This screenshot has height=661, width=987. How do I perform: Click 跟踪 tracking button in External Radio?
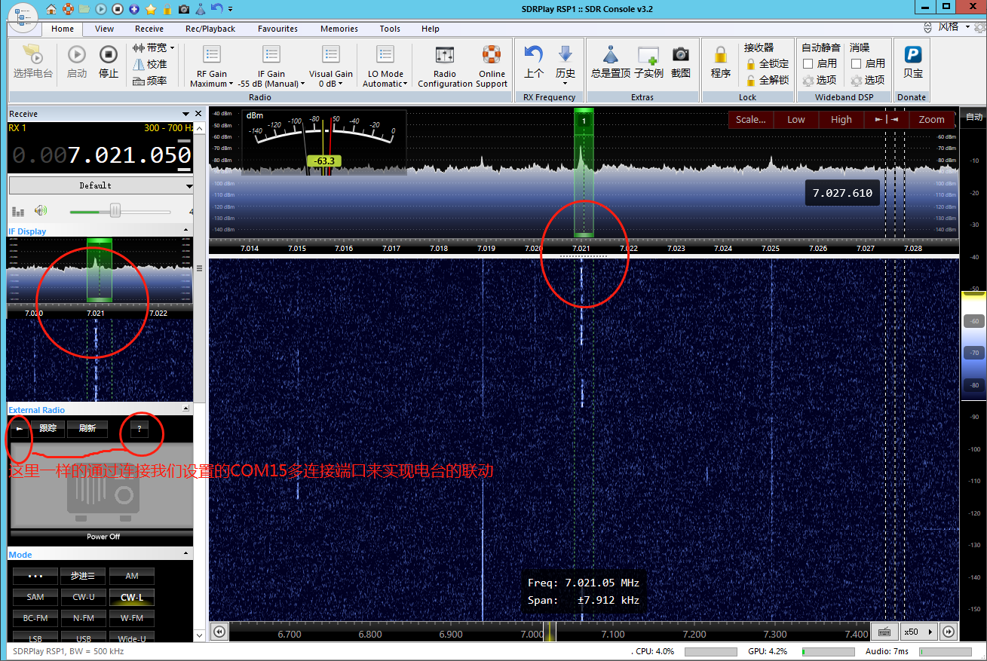point(48,428)
